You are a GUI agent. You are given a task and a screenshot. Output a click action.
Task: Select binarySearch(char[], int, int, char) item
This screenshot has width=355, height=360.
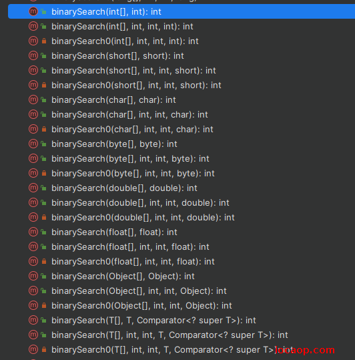pyautogui.click(x=182, y=115)
